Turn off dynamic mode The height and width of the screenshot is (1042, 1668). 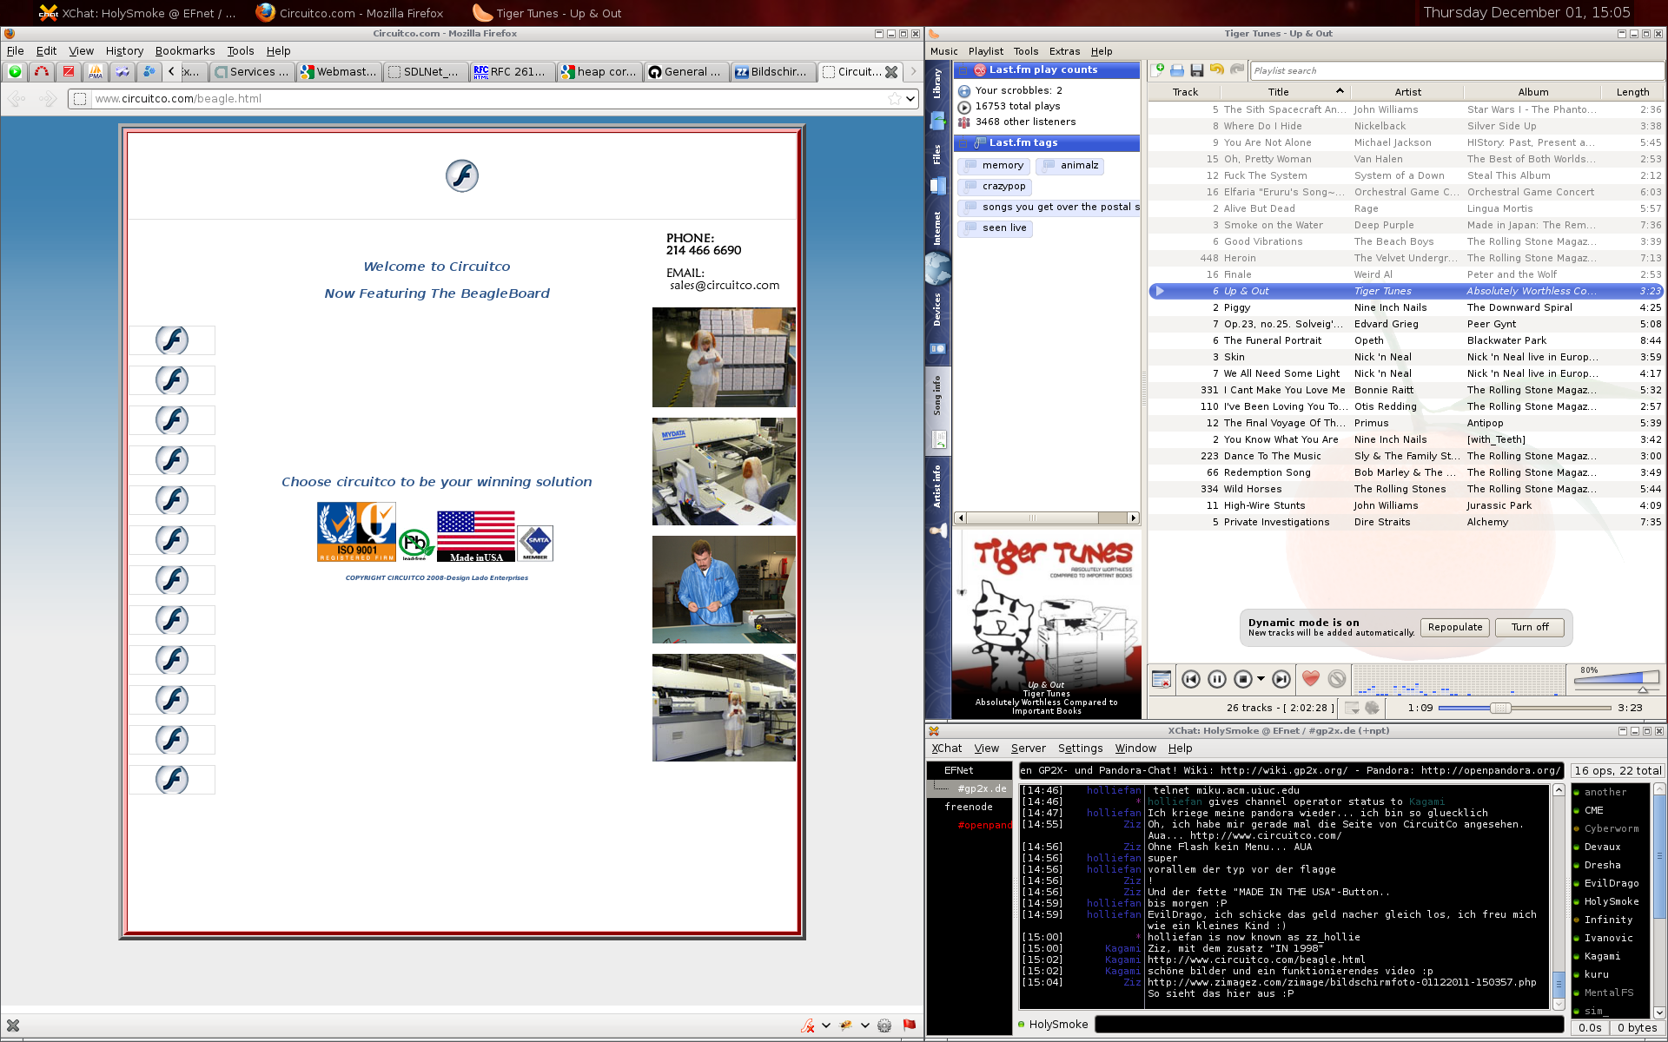click(1530, 627)
